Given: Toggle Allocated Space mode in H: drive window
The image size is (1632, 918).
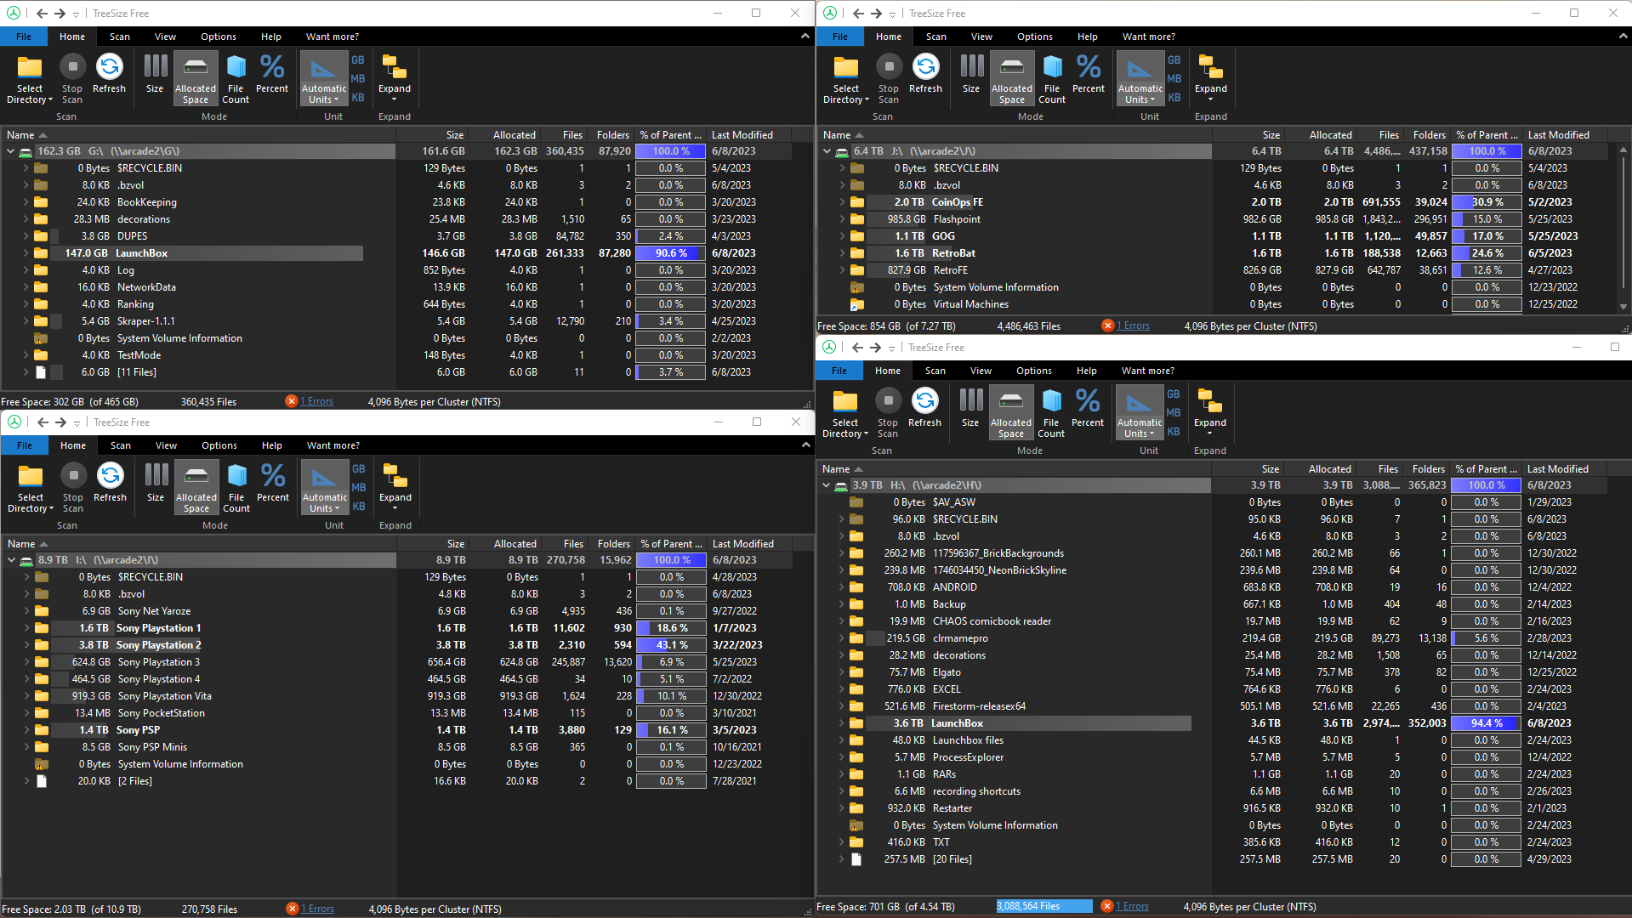Looking at the screenshot, I should [1011, 412].
